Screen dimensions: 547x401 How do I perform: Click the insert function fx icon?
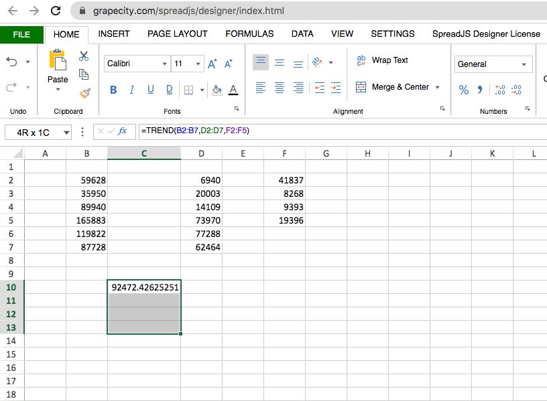coord(123,131)
